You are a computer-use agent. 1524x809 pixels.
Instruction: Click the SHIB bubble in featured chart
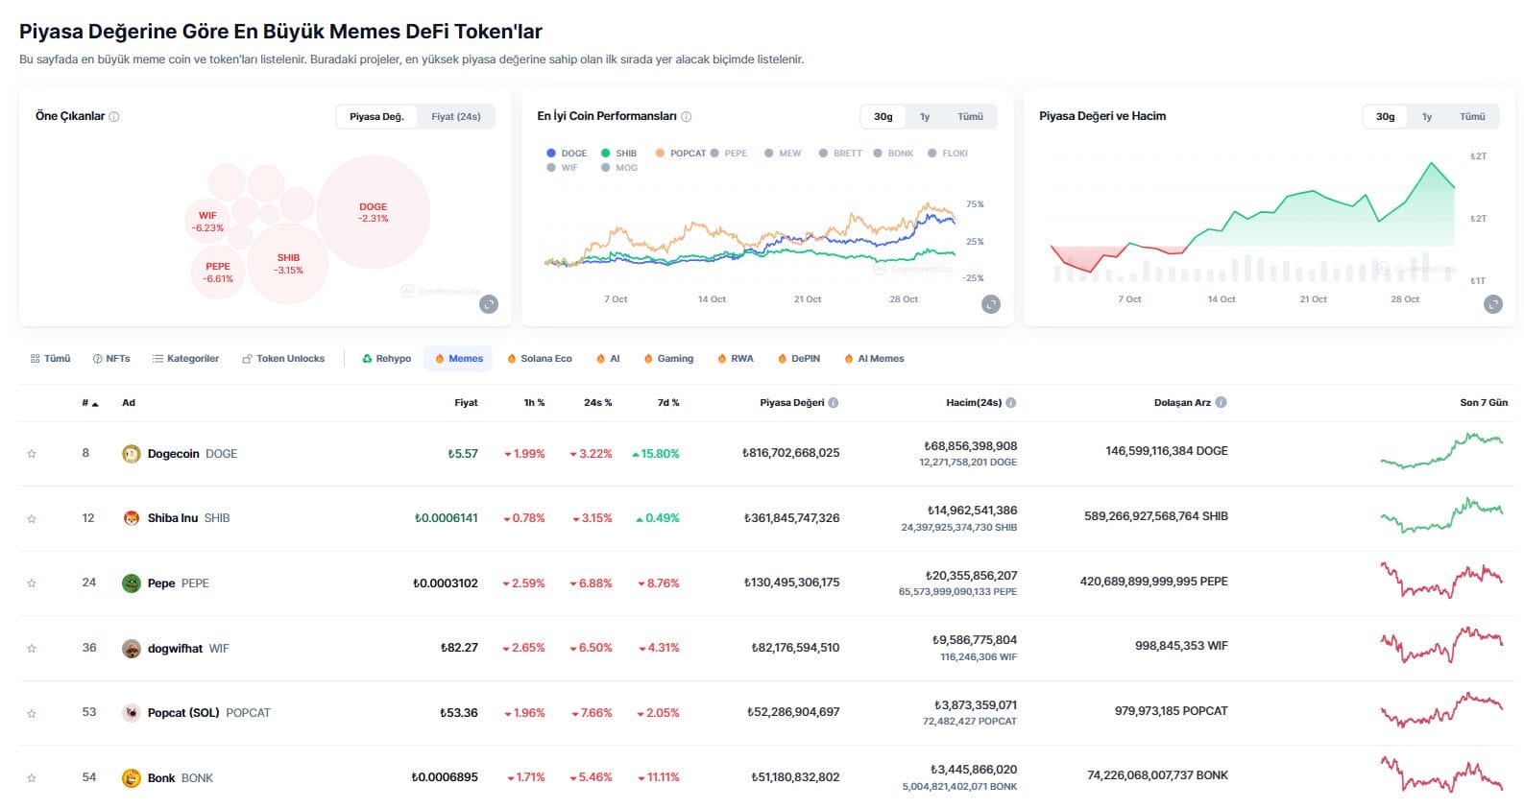(x=288, y=264)
